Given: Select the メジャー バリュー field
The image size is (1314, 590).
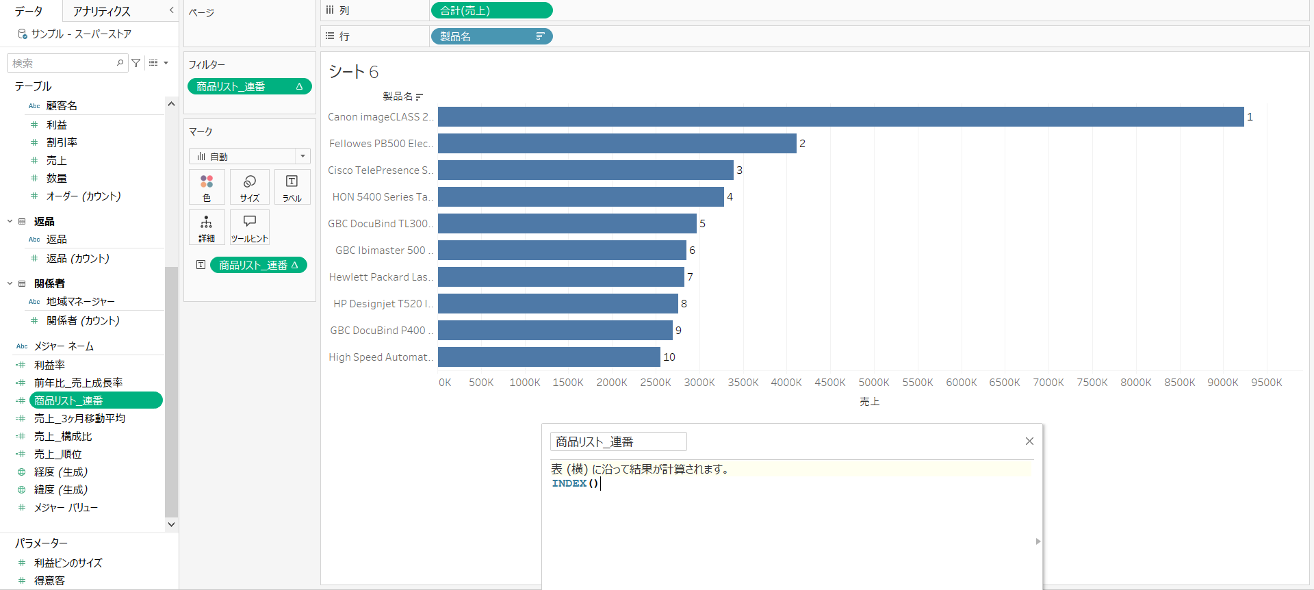Looking at the screenshot, I should (x=66, y=507).
